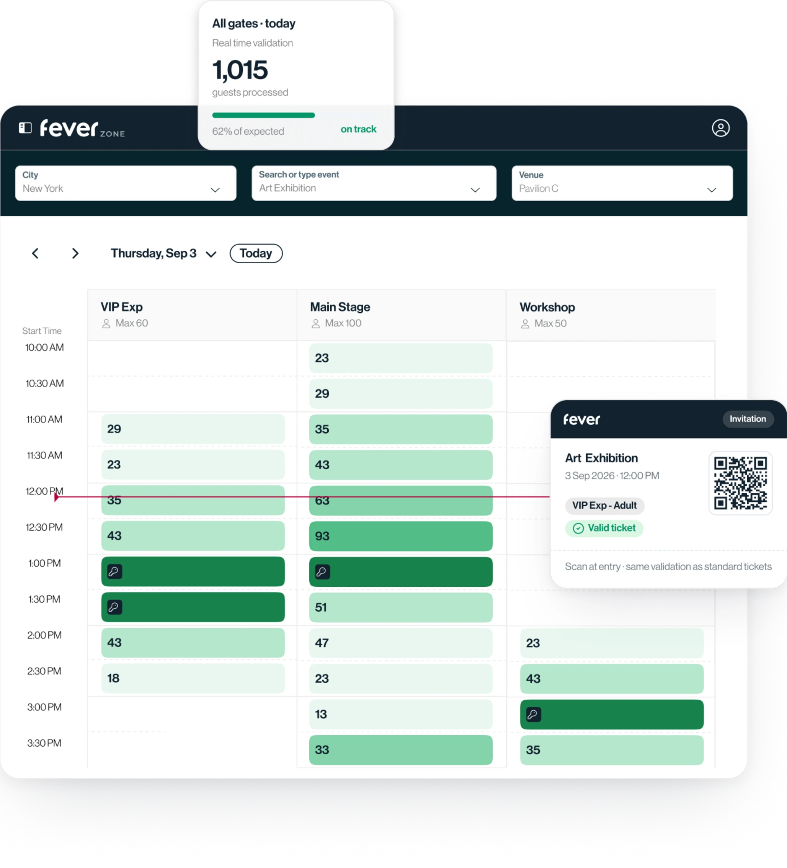Toggle the sidebar panel icon beside Fever logo

[x=25, y=128]
